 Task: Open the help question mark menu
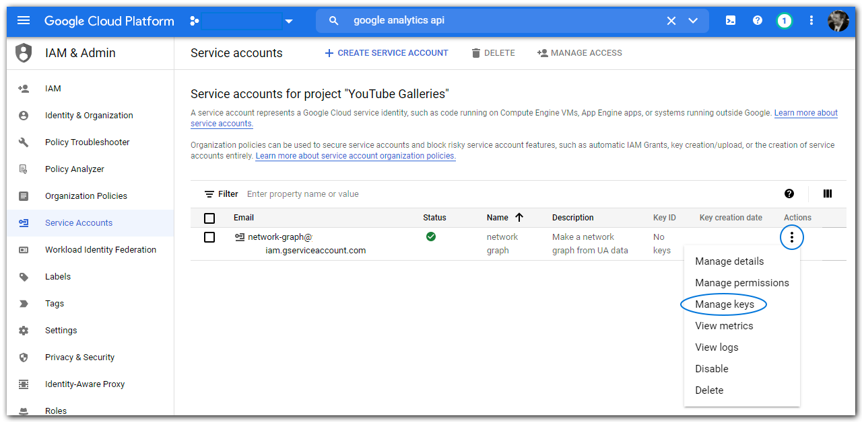pyautogui.click(x=758, y=21)
